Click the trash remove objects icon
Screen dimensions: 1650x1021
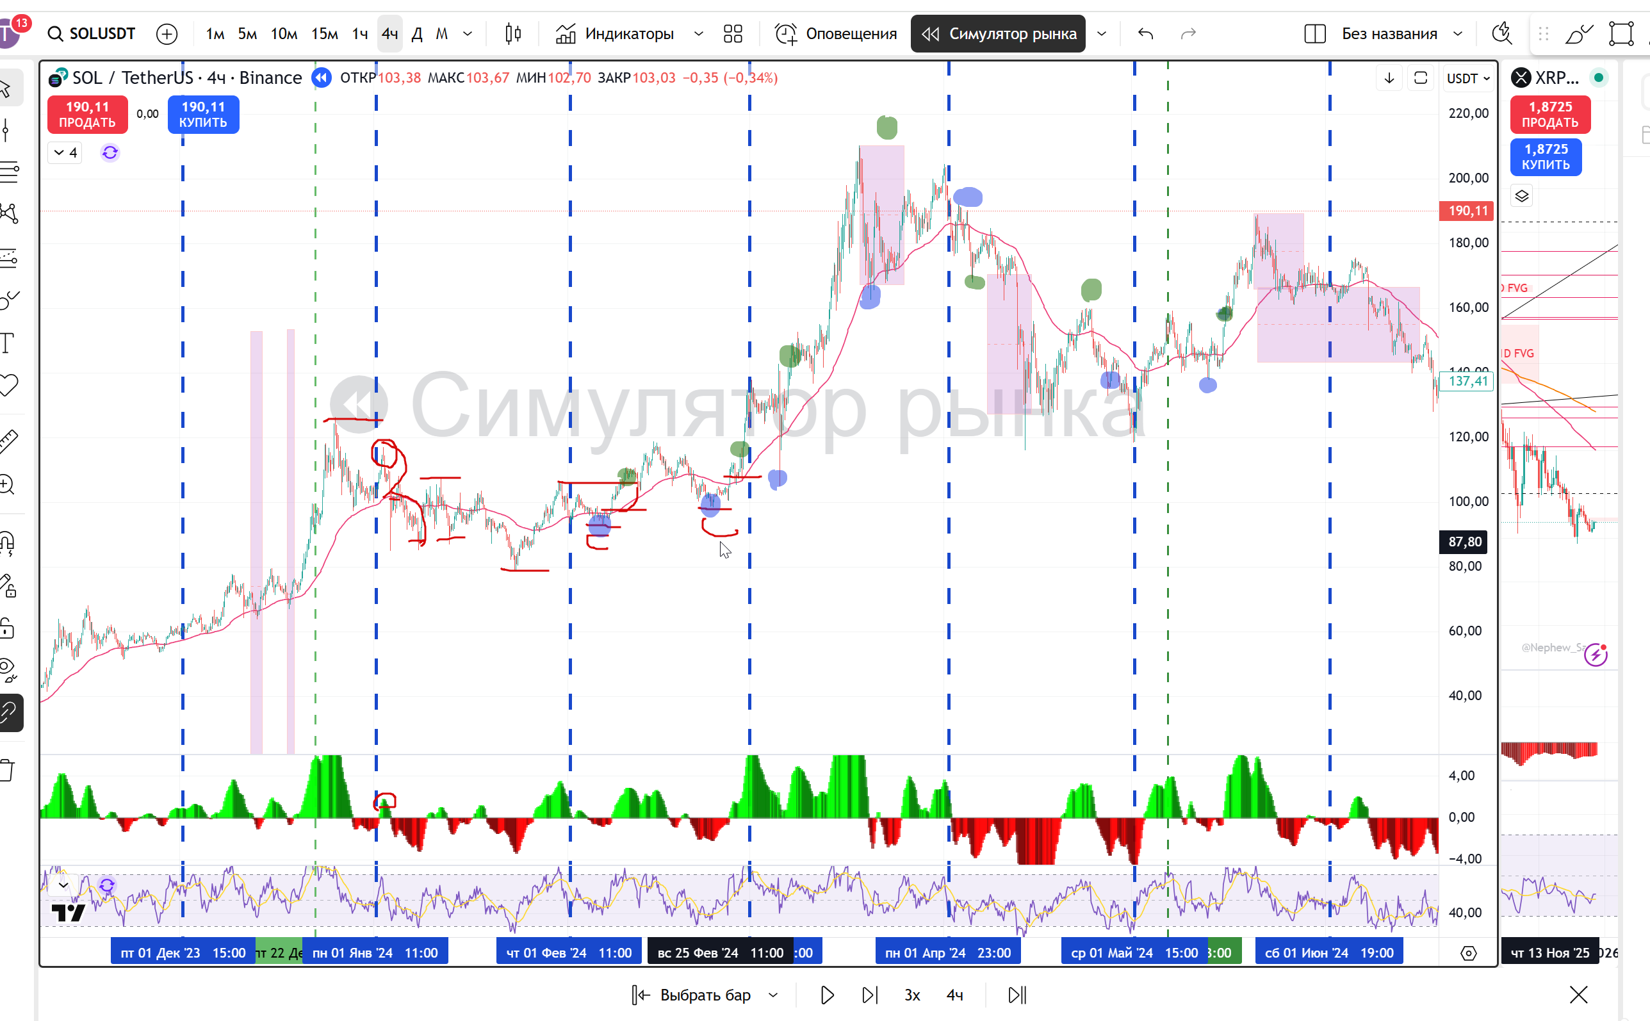pos(8,770)
